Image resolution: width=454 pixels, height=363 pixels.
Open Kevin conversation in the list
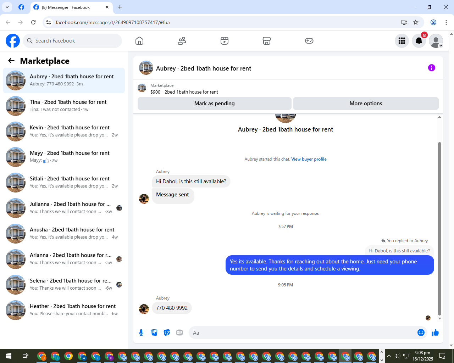pos(64,132)
